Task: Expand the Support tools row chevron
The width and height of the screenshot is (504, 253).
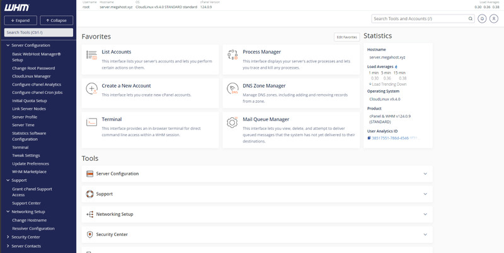Action: click(x=425, y=194)
